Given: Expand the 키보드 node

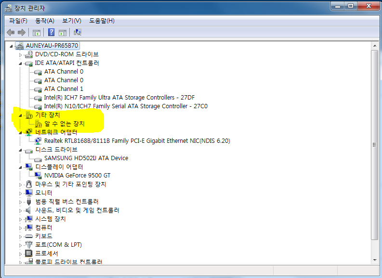Looking at the screenshot, I should [x=20, y=237].
